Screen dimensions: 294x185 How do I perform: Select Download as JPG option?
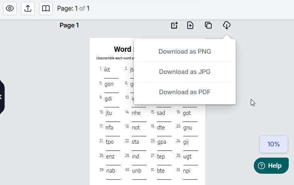pos(185,72)
